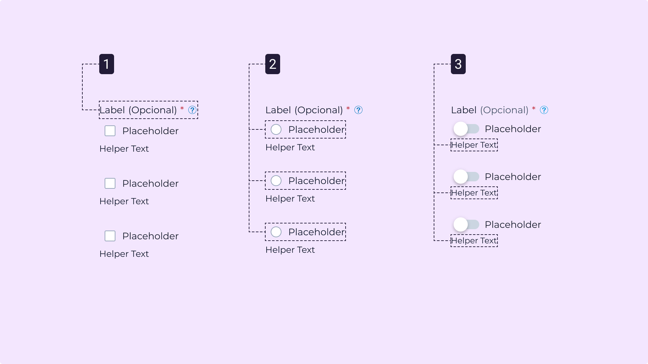This screenshot has height=364, width=648.
Task: Click the number 2 annotation badge
Action: (x=273, y=64)
